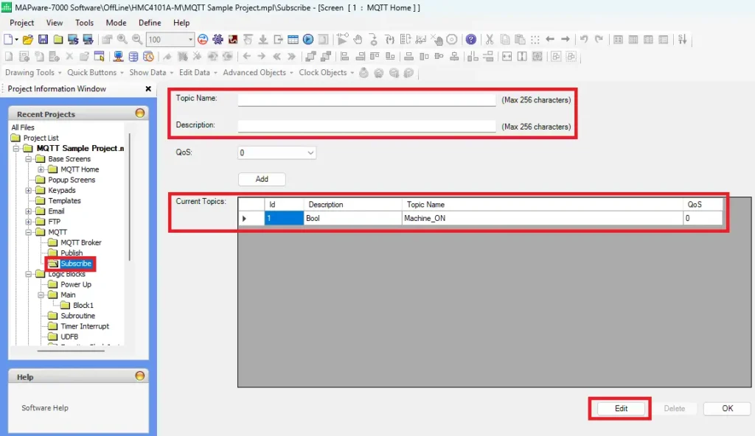
Task: Click the Open project folder icon
Action: pos(27,39)
